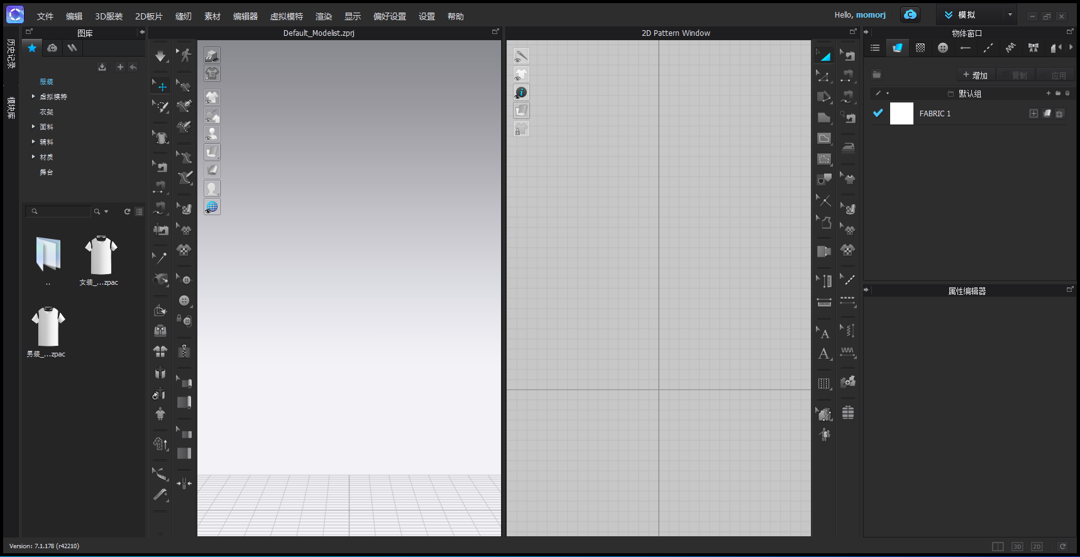Select the Fabric tab with blue cloth icon
Viewport: 1080px width, 557px height.
click(x=897, y=48)
